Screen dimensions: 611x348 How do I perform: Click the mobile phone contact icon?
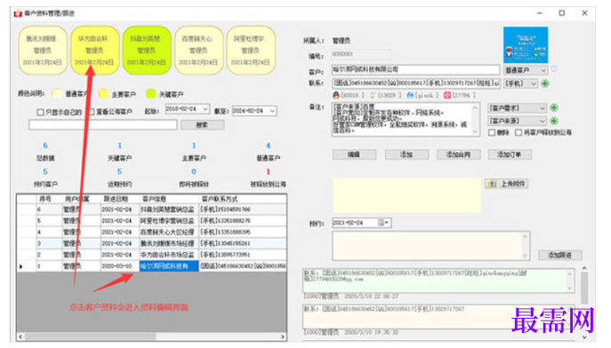373,95
